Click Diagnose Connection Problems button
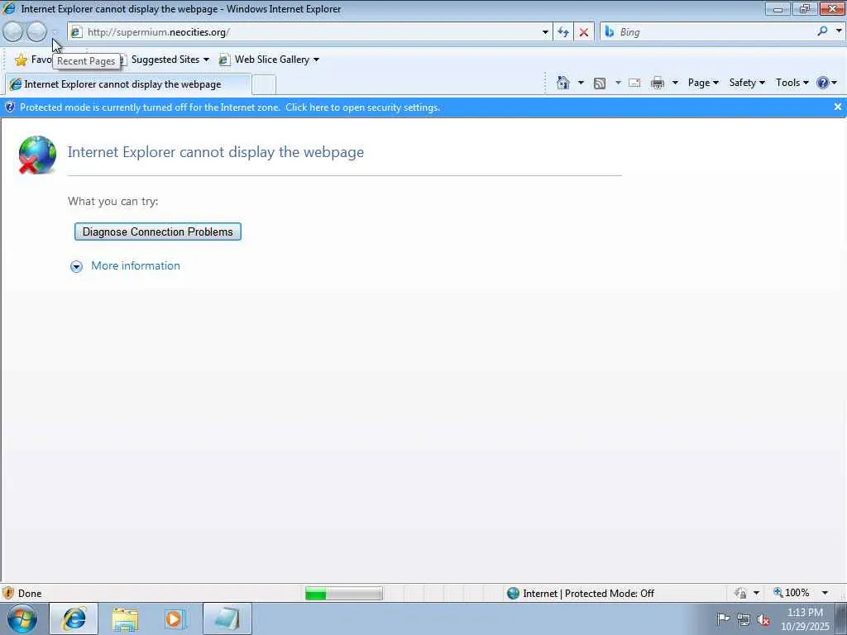 coord(158,232)
